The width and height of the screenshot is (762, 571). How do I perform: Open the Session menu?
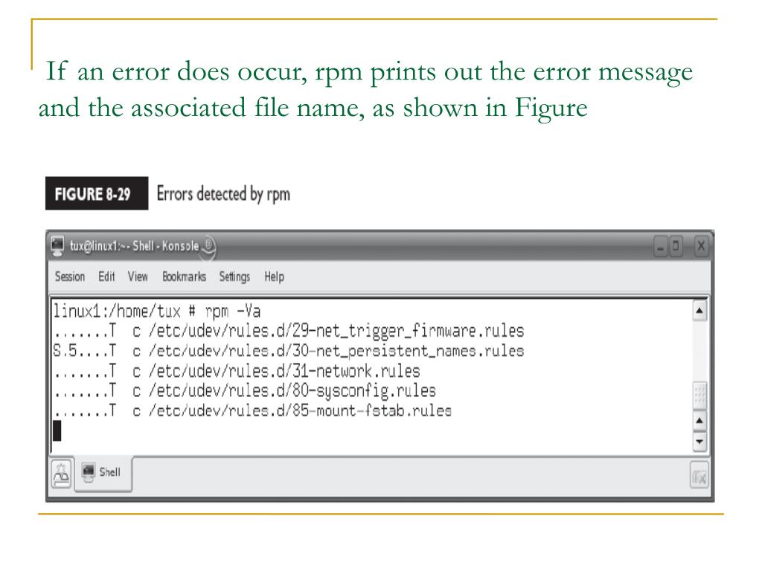coord(70,277)
